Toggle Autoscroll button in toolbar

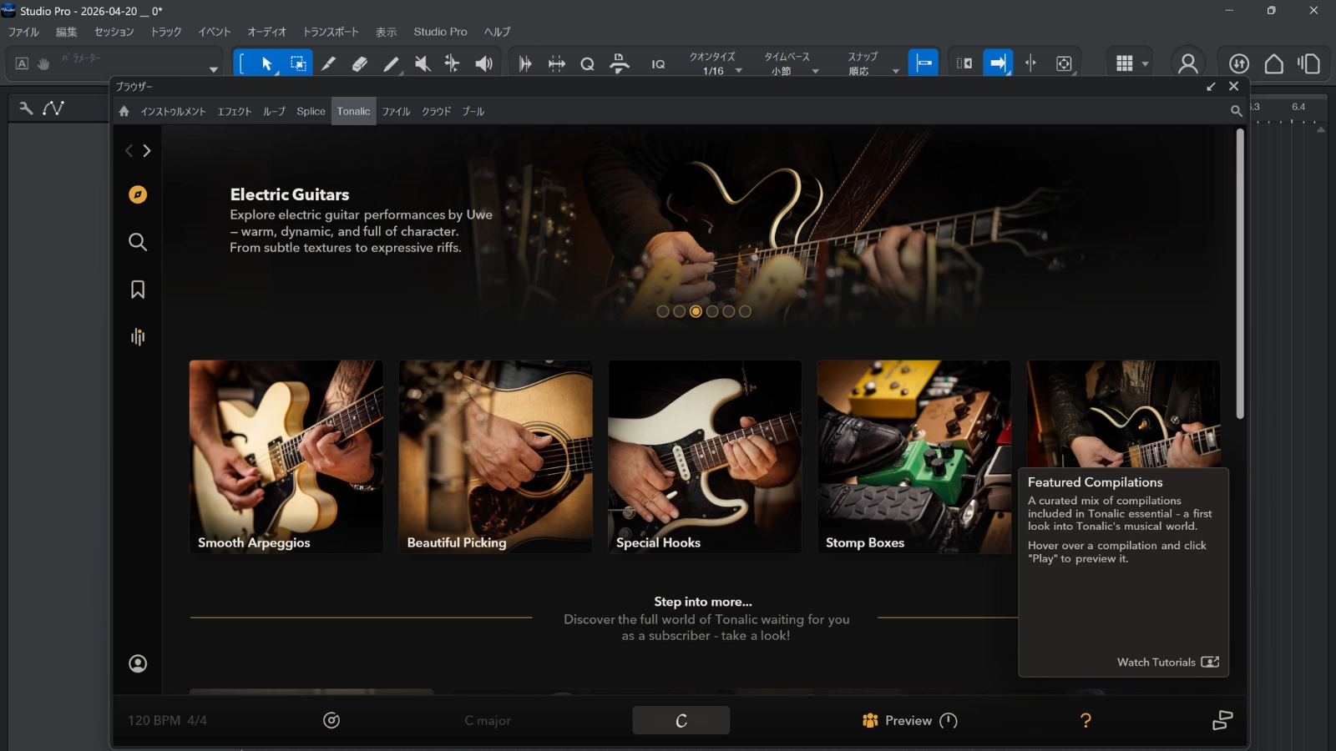coord(998,63)
